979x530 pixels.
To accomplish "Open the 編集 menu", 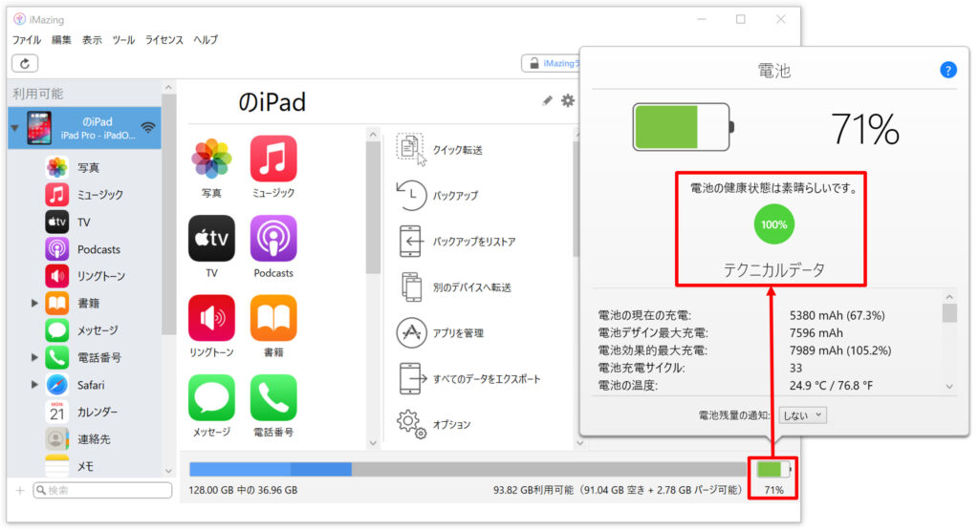I will pos(61,40).
